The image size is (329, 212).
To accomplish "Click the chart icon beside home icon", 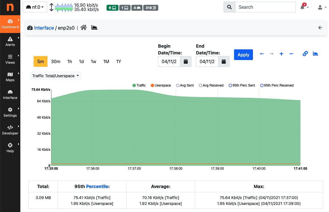I will pos(94,27).
